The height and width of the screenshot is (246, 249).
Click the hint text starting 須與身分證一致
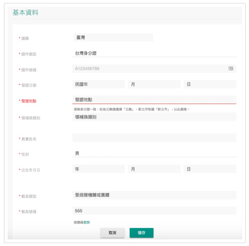[x=131, y=109]
